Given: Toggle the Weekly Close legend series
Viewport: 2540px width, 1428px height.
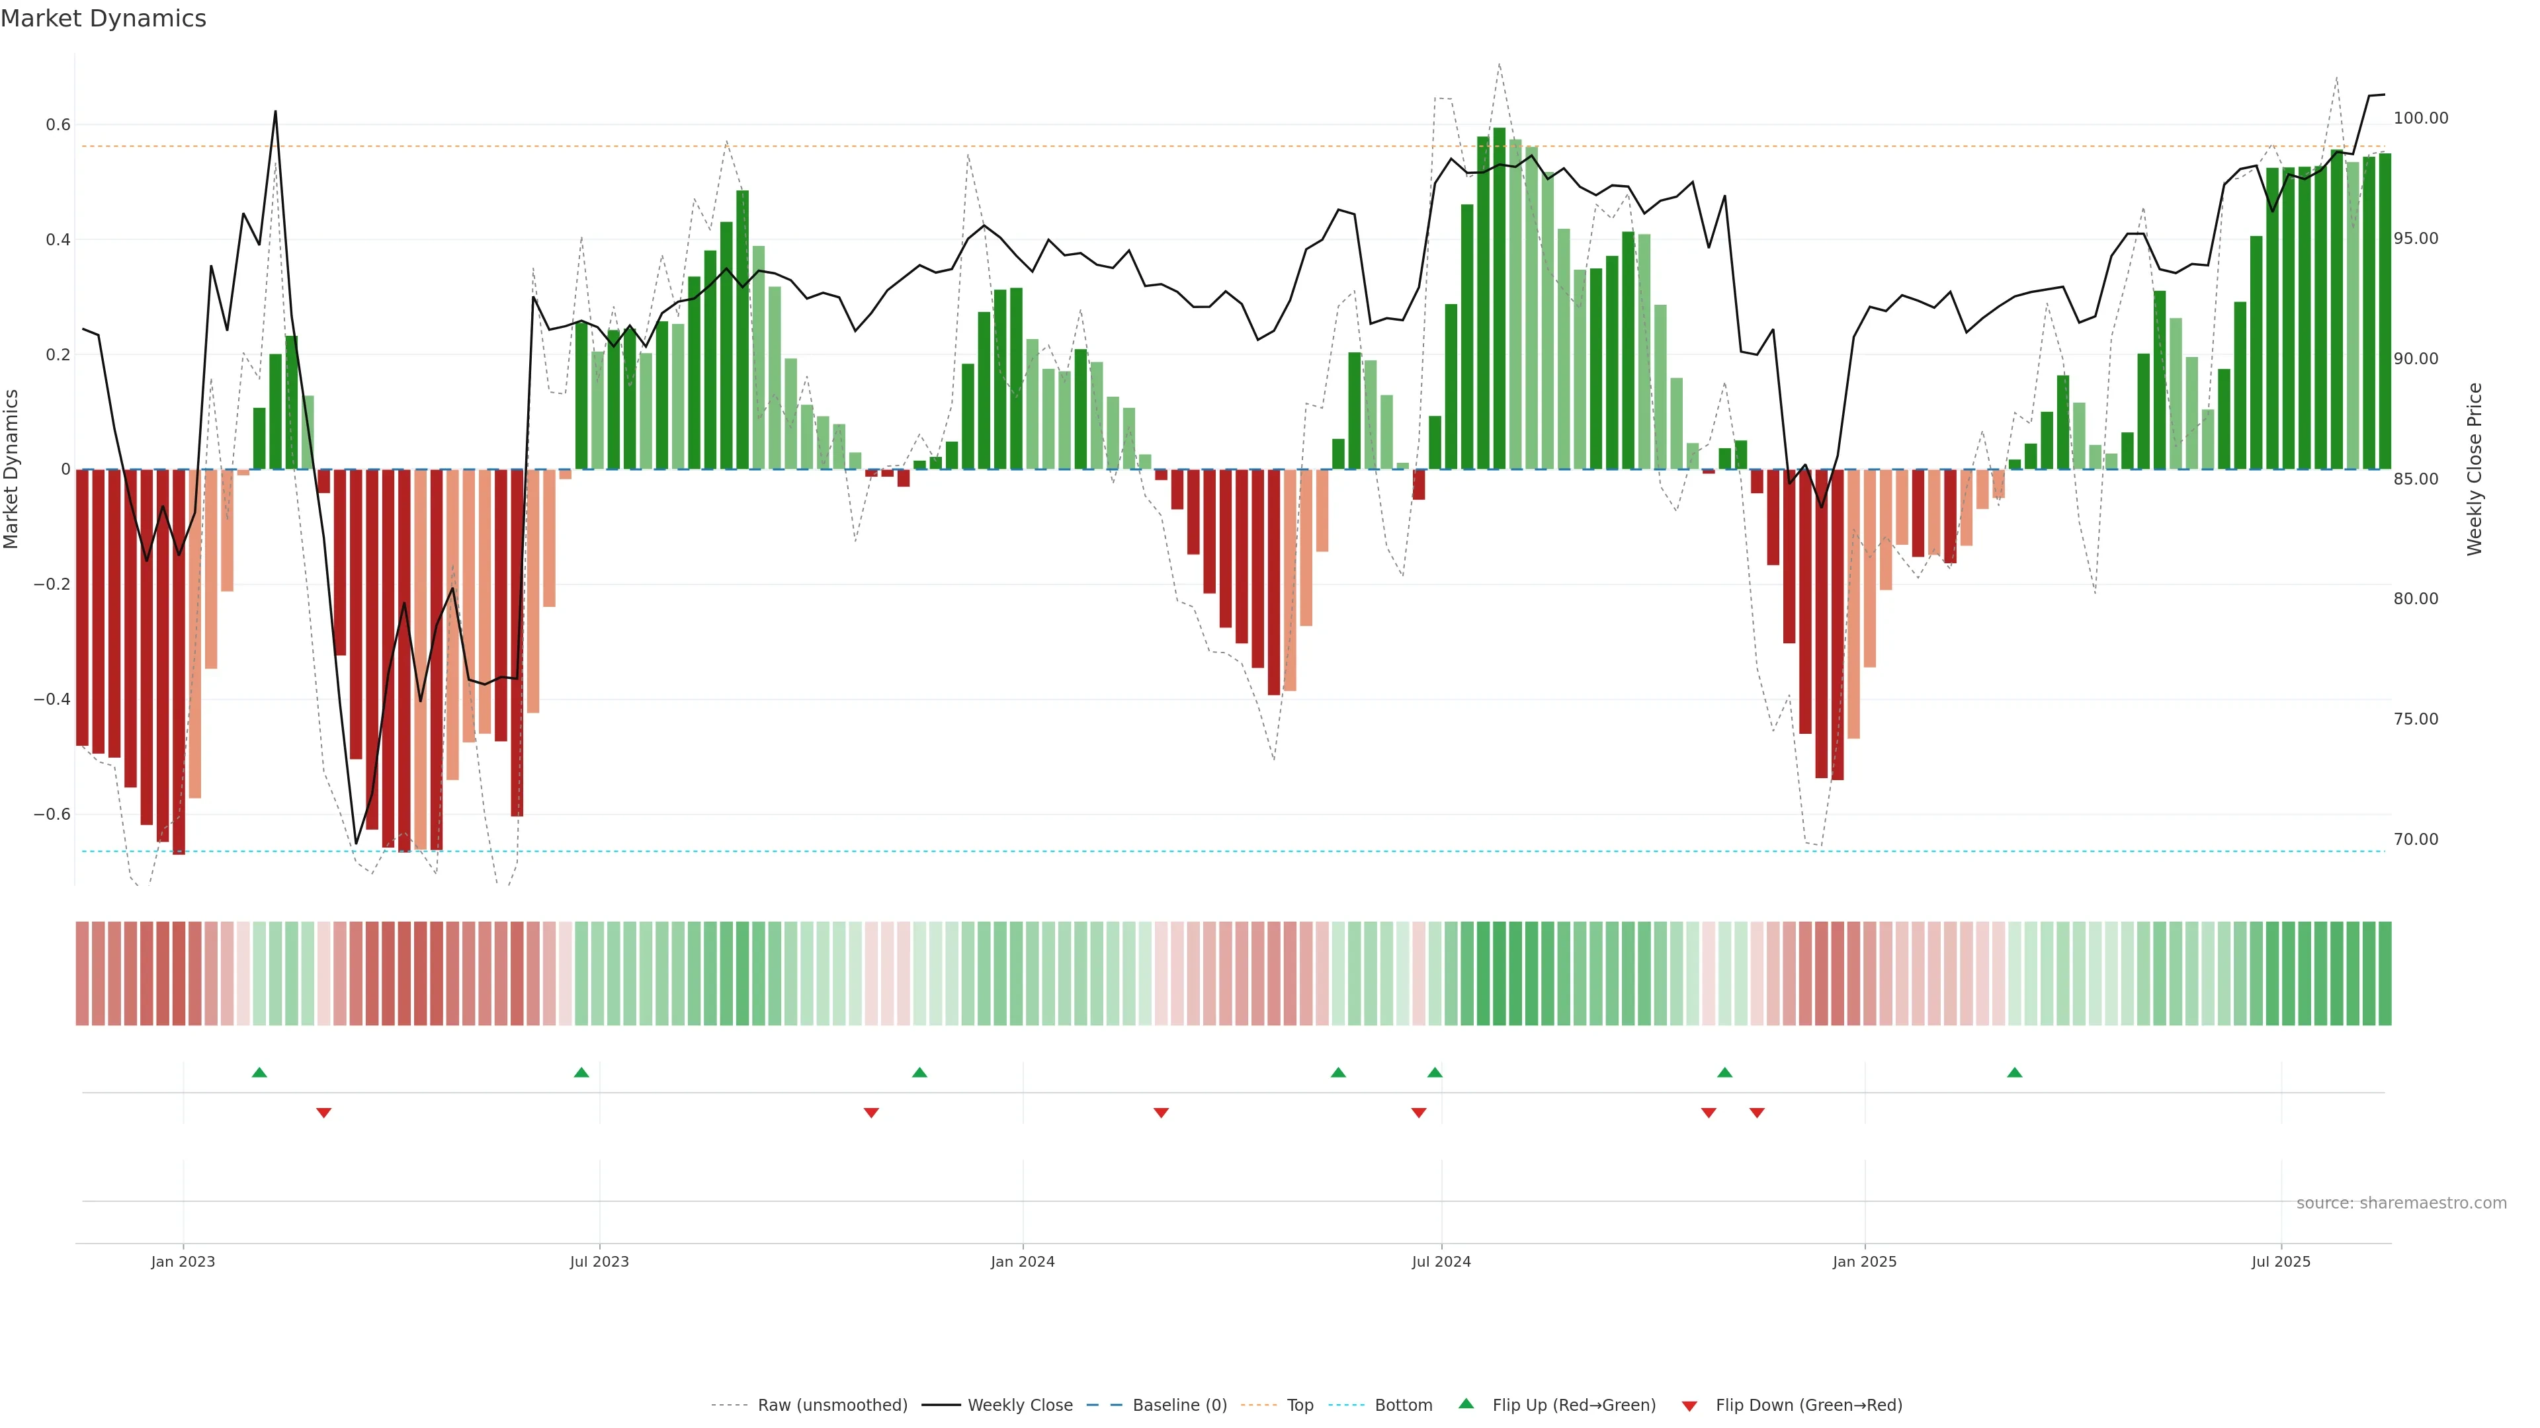Looking at the screenshot, I should pos(1019,1406).
